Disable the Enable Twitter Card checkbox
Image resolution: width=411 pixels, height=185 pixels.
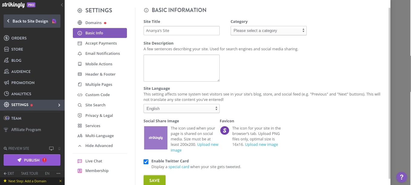(x=146, y=162)
